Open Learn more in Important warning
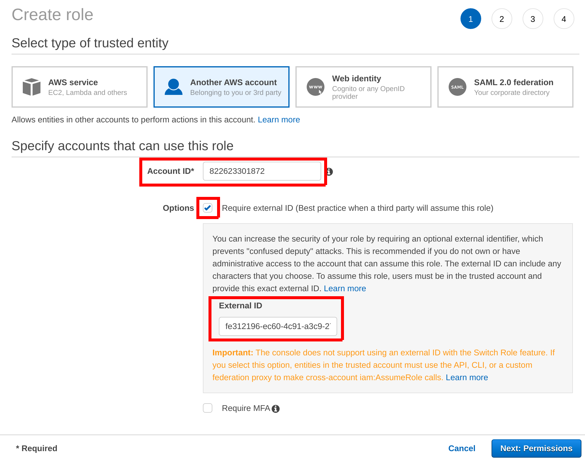 [466, 378]
